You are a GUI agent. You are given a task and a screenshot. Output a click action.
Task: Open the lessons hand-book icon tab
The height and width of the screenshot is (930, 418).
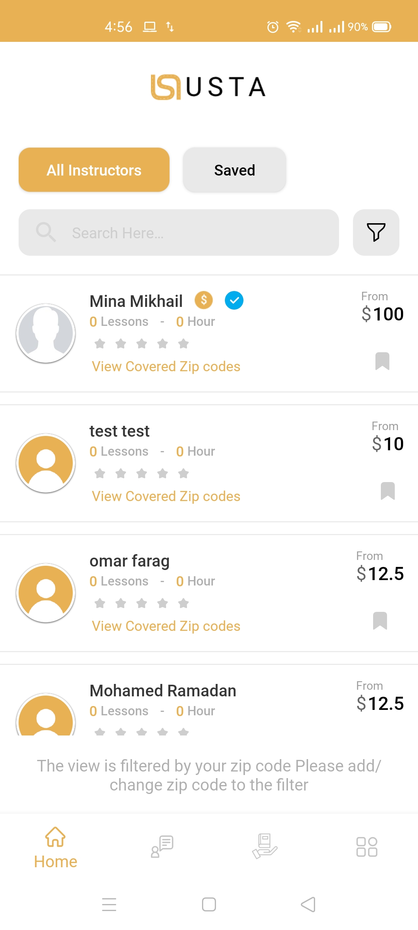[265, 846]
